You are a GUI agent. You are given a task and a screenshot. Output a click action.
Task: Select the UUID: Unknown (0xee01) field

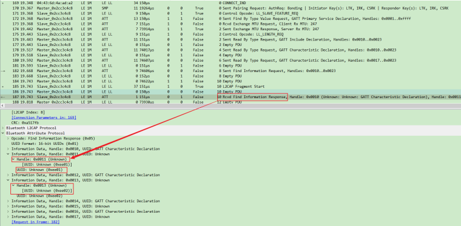coord(41,170)
